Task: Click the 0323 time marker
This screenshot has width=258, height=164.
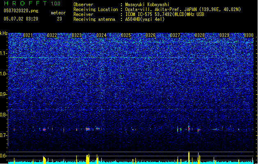Action: click(77, 35)
